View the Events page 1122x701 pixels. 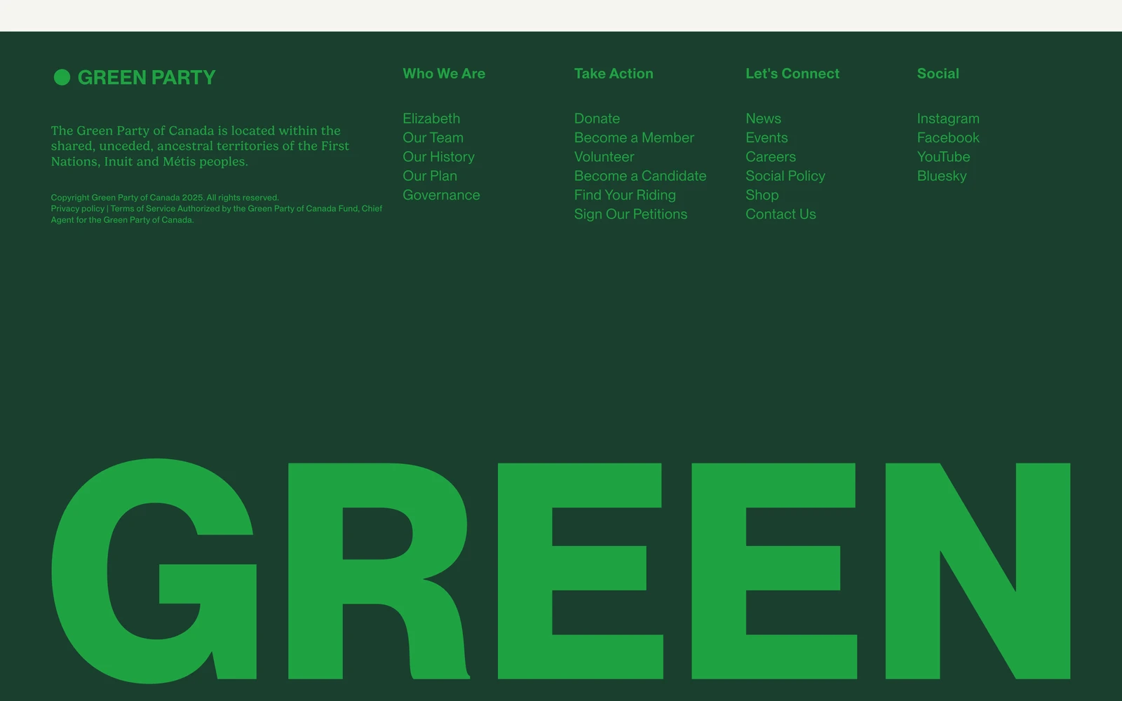[766, 137]
